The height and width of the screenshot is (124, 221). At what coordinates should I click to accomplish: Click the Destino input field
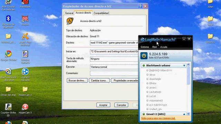pos(114,43)
